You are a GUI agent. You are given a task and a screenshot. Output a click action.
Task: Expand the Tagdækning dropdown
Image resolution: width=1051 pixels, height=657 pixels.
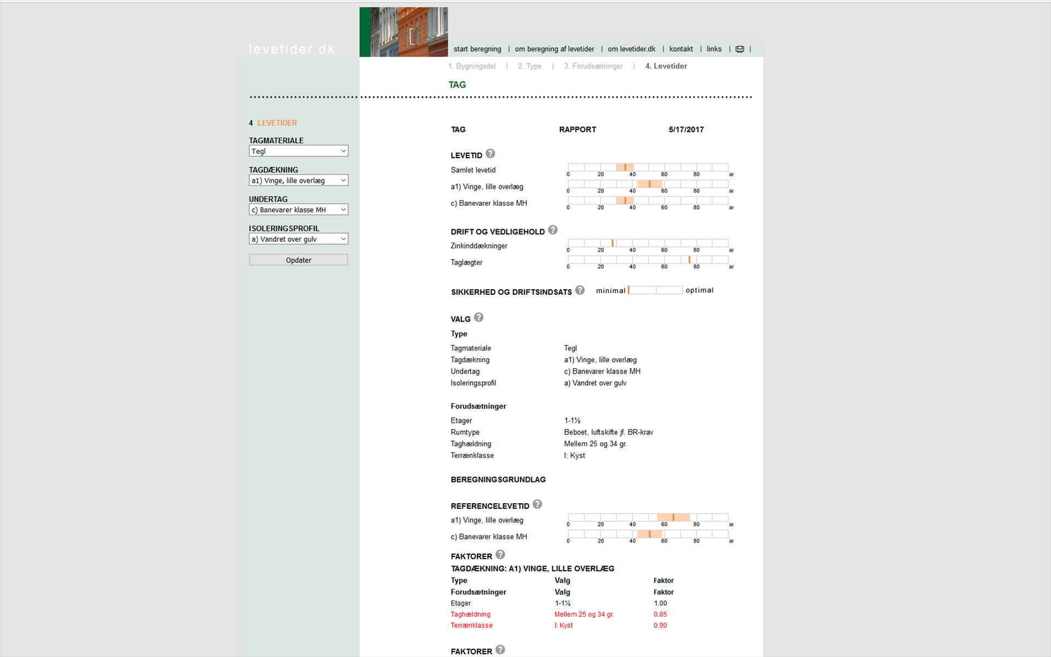(298, 181)
